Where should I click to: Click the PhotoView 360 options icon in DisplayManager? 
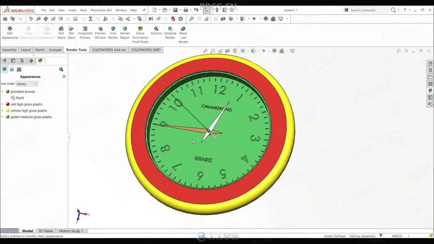61,69
